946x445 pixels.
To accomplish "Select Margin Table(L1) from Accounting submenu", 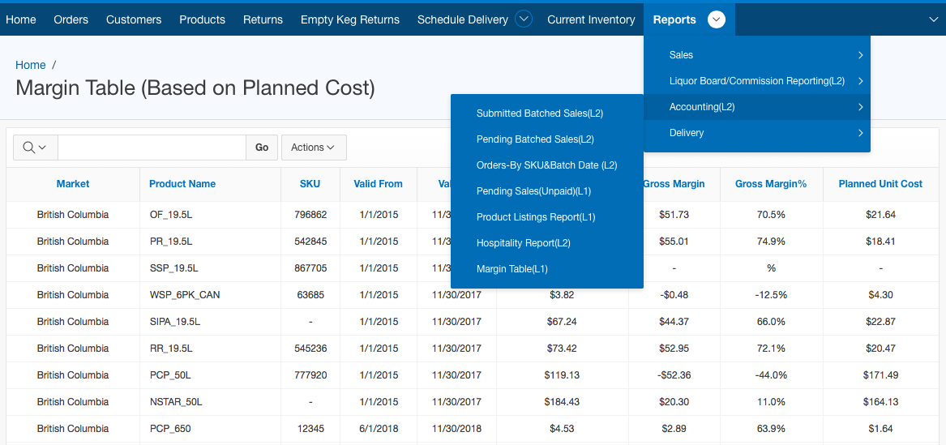I will [512, 269].
